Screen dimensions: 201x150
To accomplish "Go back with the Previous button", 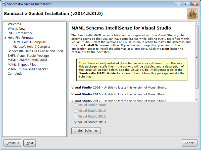I will (x=13, y=143).
